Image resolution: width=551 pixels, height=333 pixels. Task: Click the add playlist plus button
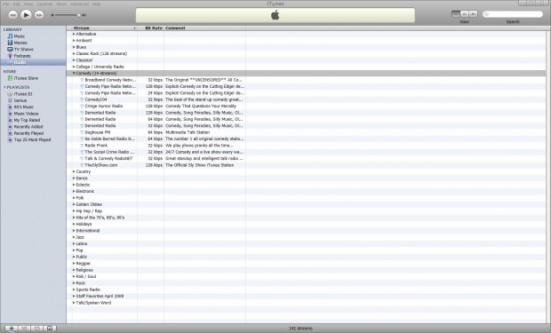tap(11, 328)
